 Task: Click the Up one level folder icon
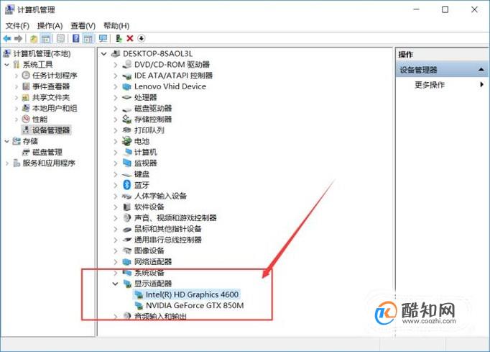click(34, 39)
